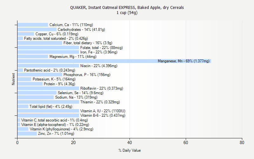Click the Vitamin A bar
Viewport: 254px width, 159px height.
[x=48, y=111]
